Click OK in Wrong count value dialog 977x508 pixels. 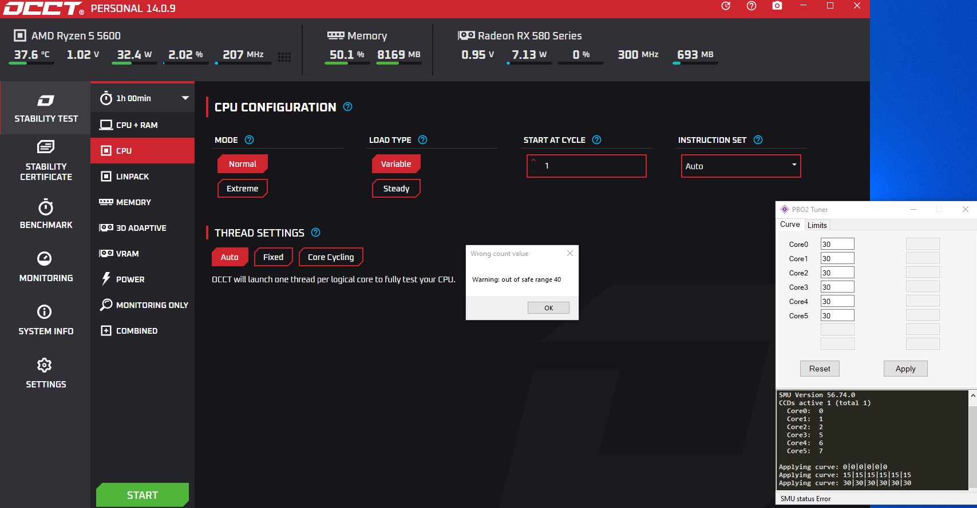(548, 308)
